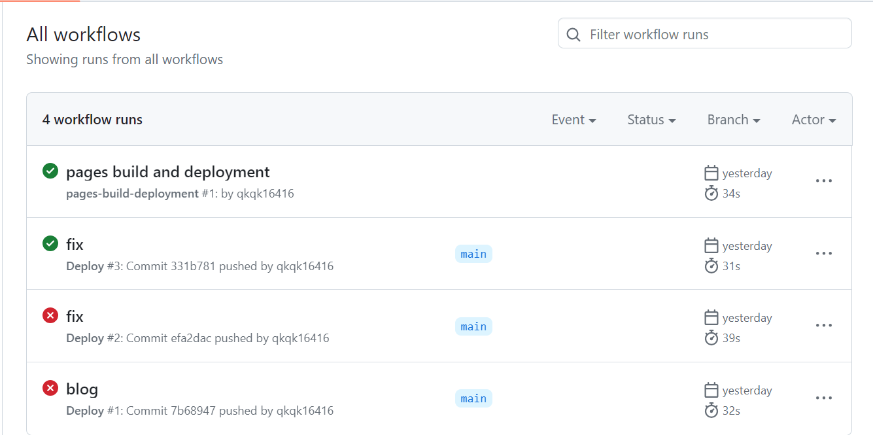Open the blog workflow run
Viewport: 873px width, 435px height.
[x=82, y=389]
